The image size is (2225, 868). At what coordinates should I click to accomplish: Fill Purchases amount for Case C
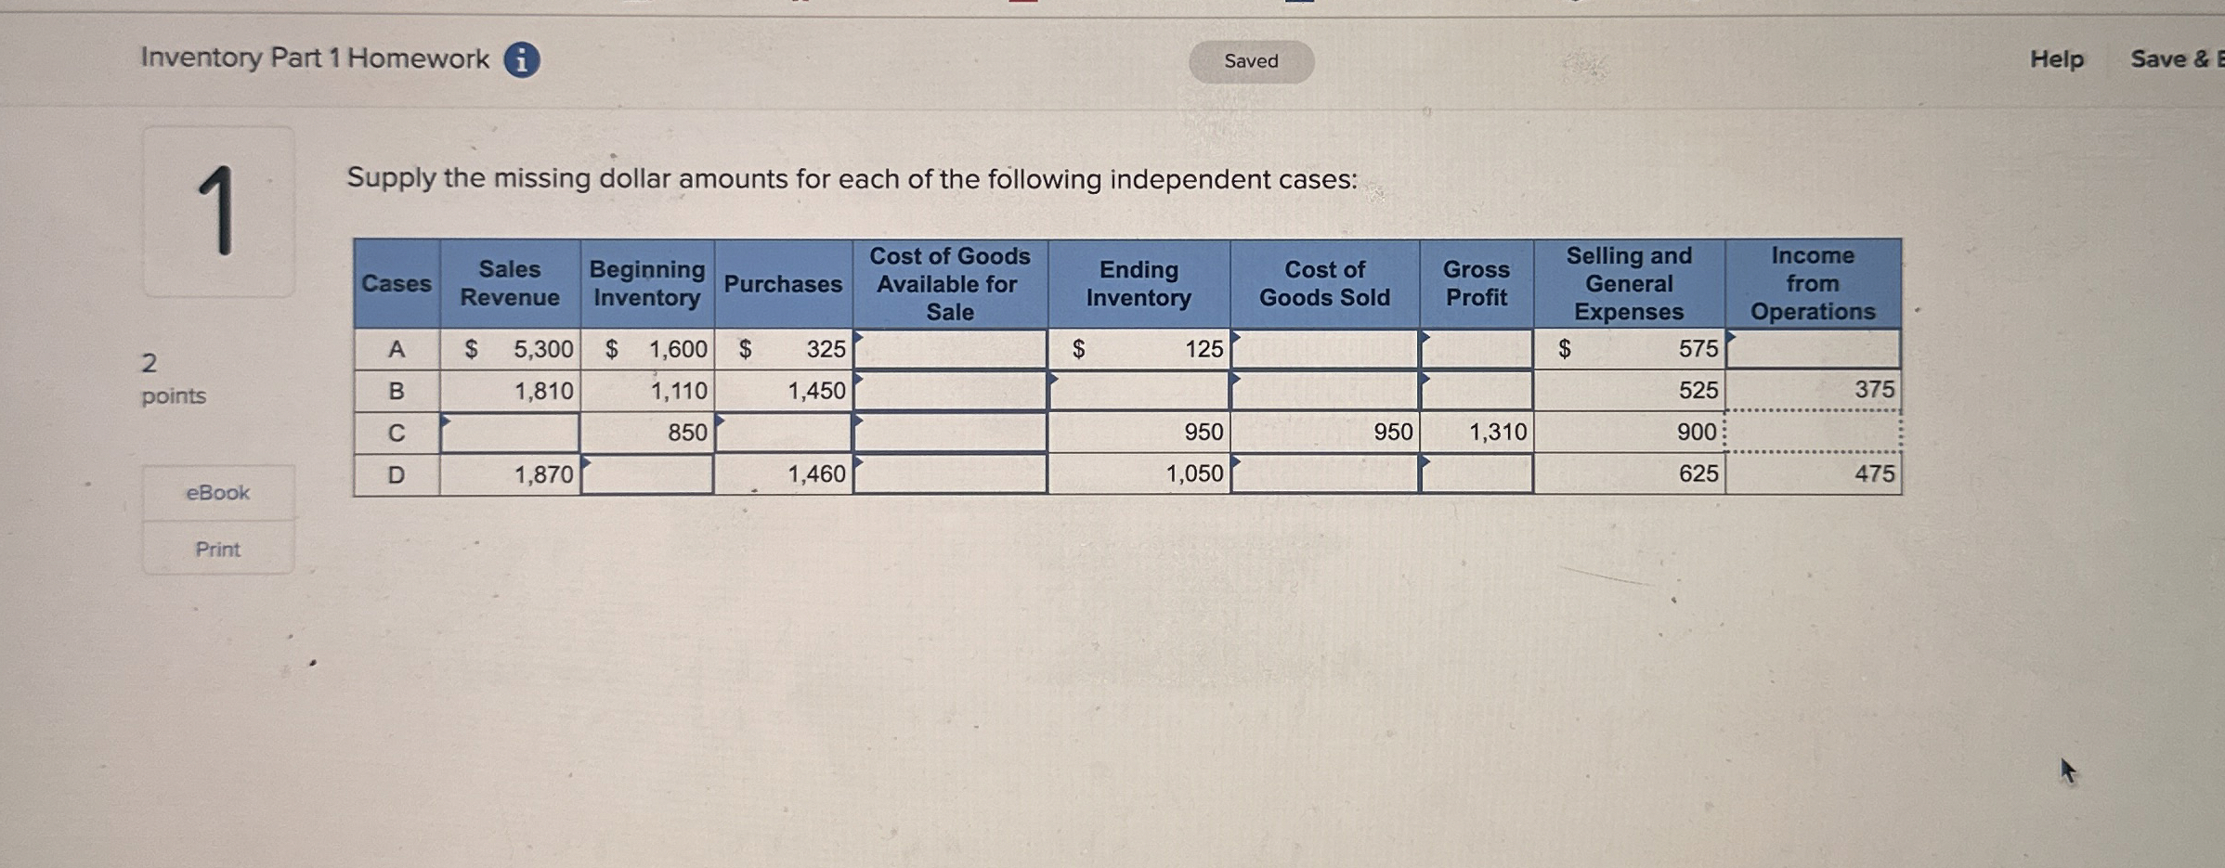(x=785, y=433)
